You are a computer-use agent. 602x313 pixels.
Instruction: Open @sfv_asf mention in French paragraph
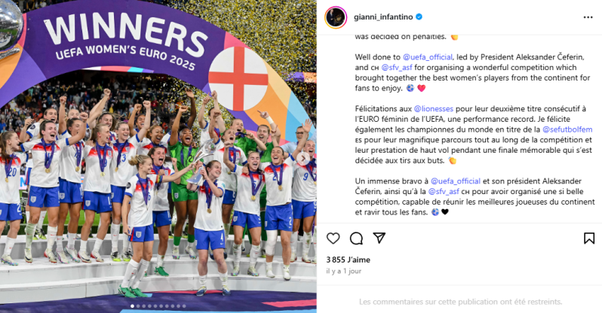(444, 192)
